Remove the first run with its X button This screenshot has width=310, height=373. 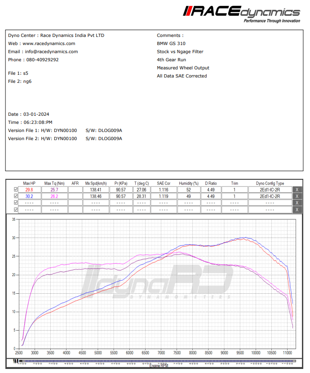tap(296, 190)
